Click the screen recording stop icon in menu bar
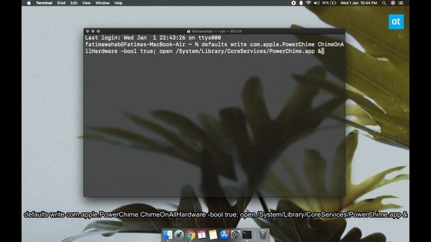The height and width of the screenshot is (242, 431). [x=294, y=3]
